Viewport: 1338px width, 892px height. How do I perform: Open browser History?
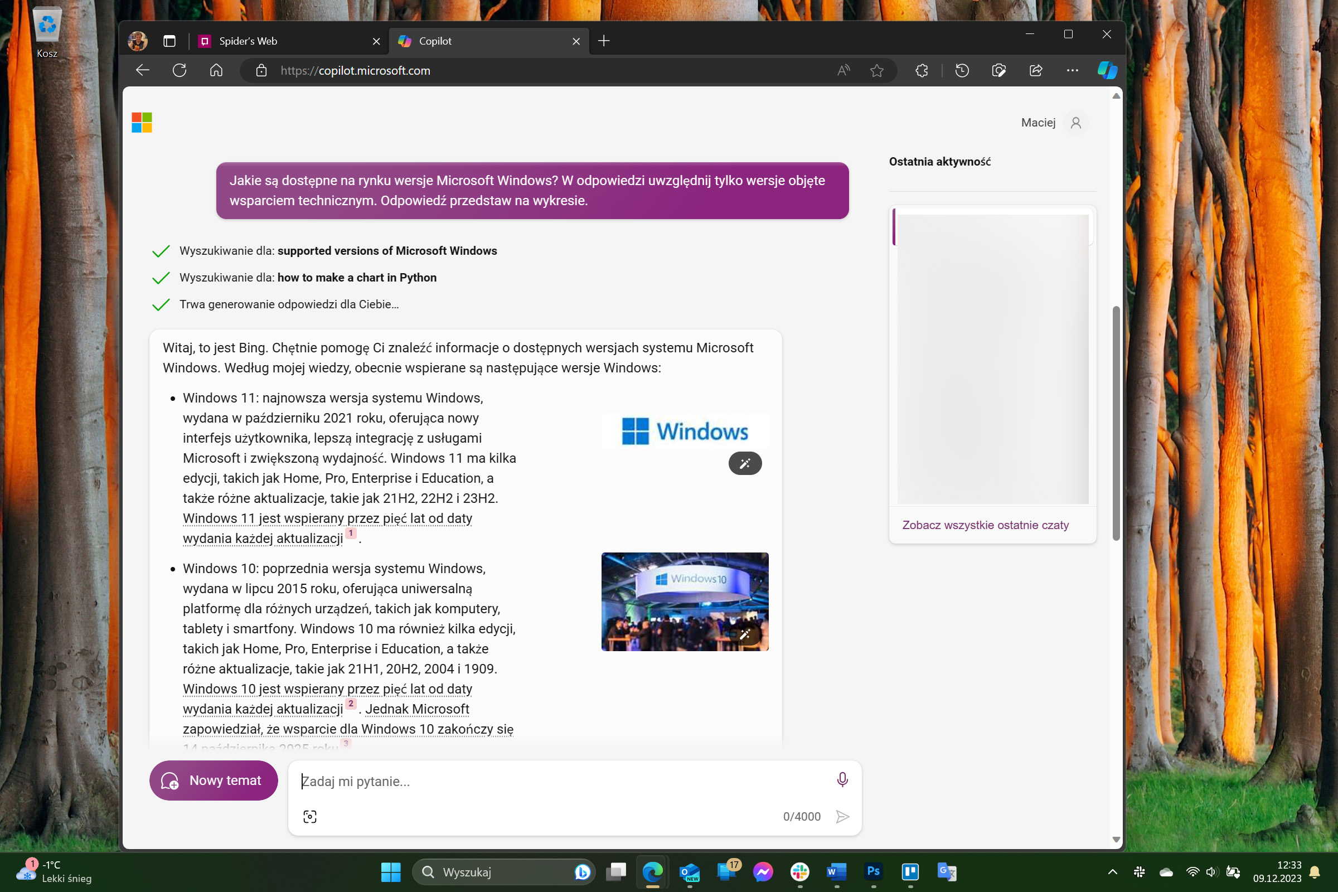962,71
